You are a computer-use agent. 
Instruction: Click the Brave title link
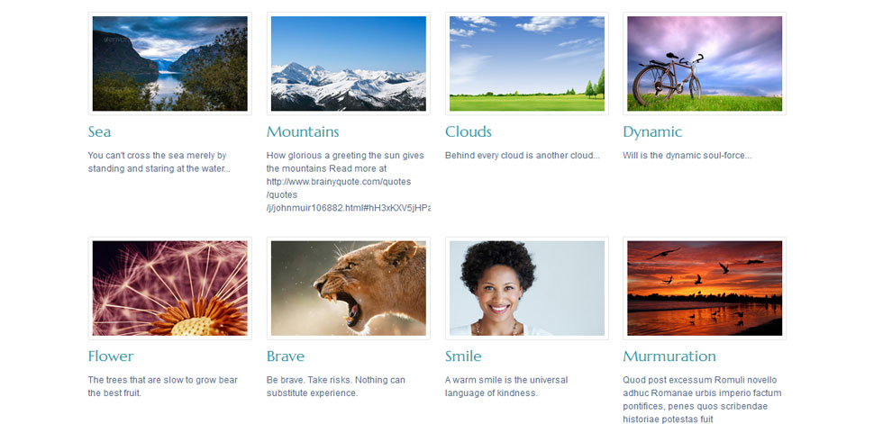[285, 356]
